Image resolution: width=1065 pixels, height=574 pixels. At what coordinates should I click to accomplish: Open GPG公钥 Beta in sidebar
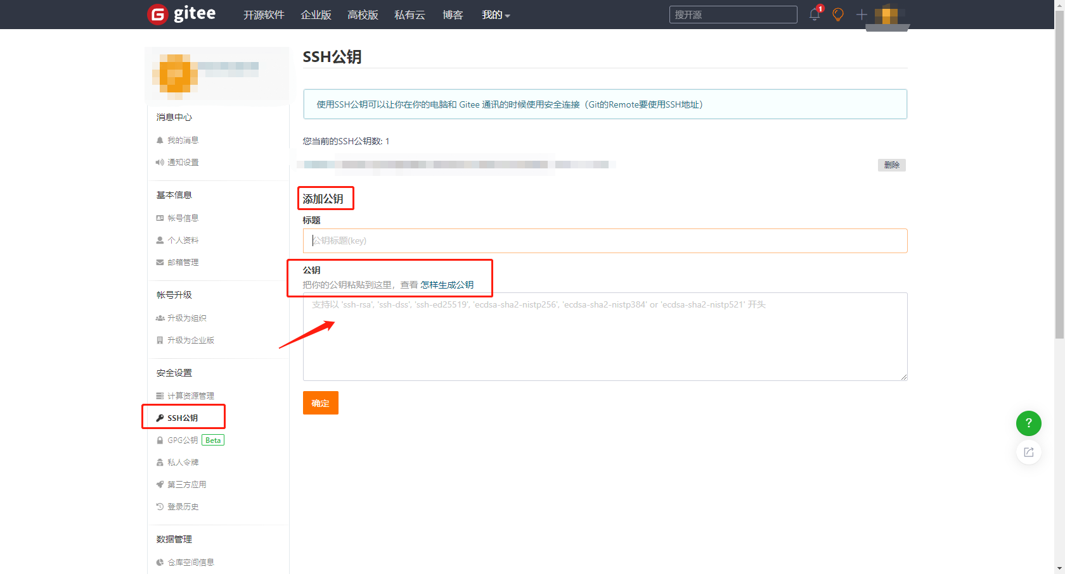[190, 440]
